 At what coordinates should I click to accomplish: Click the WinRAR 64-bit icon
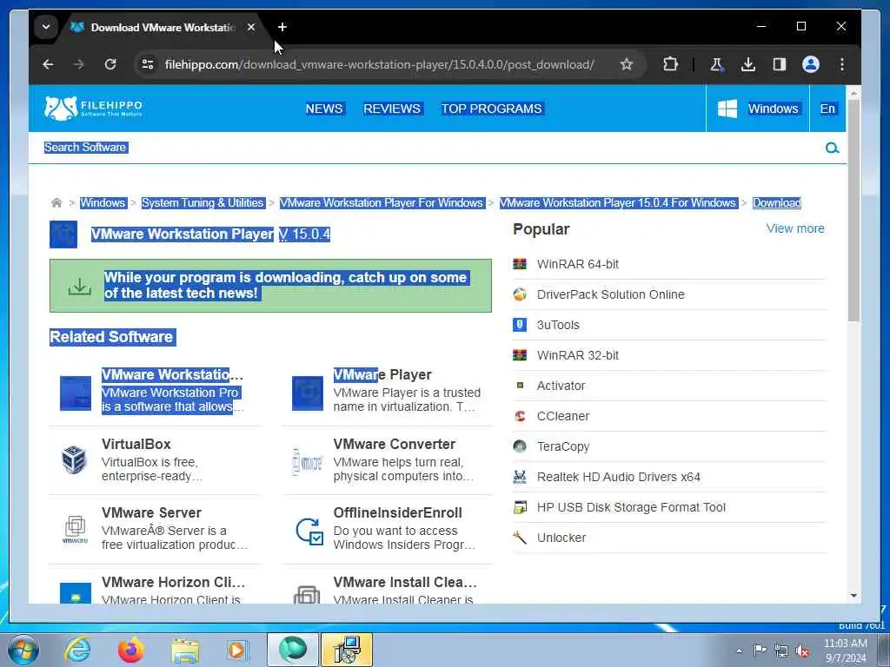520,264
